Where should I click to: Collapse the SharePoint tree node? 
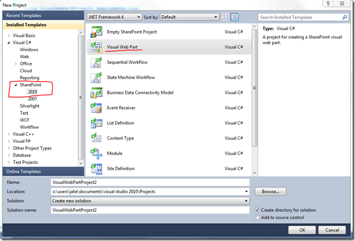(x=16, y=85)
